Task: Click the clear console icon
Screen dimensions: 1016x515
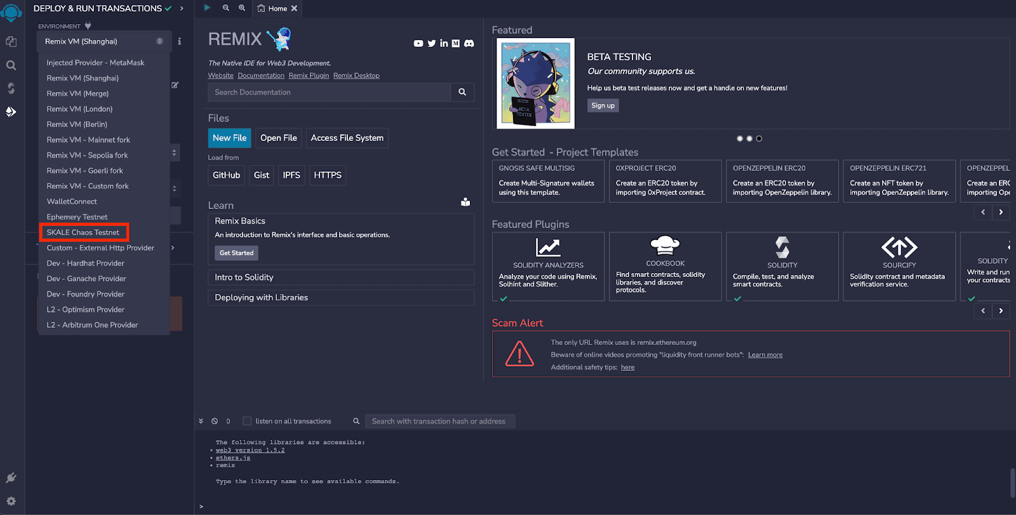Action: click(x=215, y=421)
